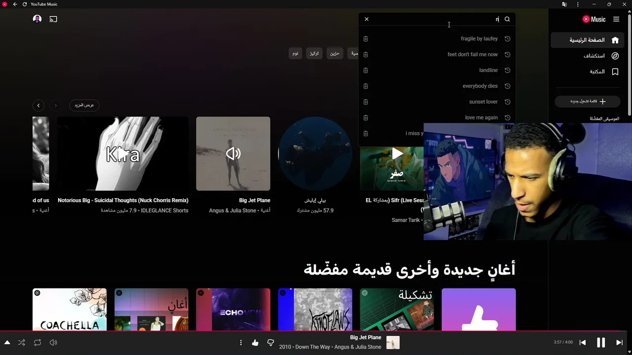Delete 'everybody dies' from search history
The width and height of the screenshot is (632, 355).
pos(366,86)
